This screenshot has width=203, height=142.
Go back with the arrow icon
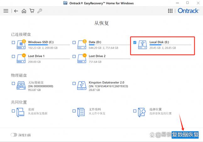[x=16, y=11]
